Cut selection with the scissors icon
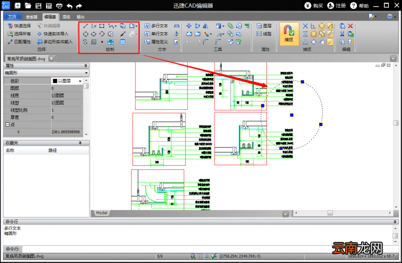402x263 pixels. click(x=342, y=34)
